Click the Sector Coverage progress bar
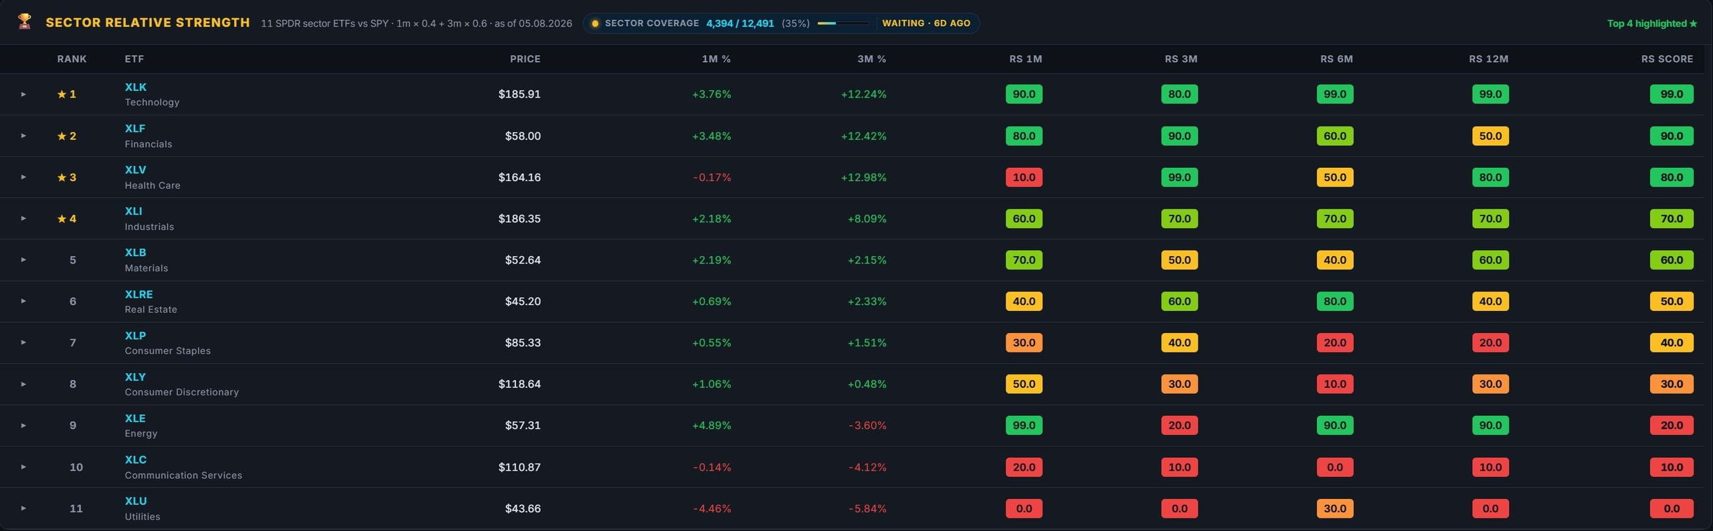Viewport: 1713px width, 531px height. point(842,23)
